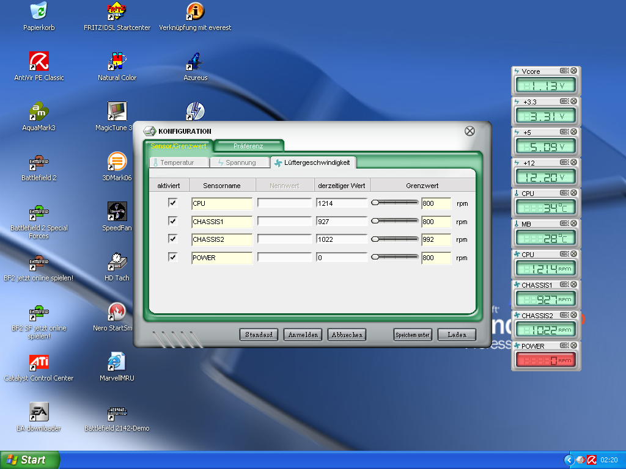
Task: Click the CHASSIS2 Grenzwert field showing 992
Action: click(436, 239)
